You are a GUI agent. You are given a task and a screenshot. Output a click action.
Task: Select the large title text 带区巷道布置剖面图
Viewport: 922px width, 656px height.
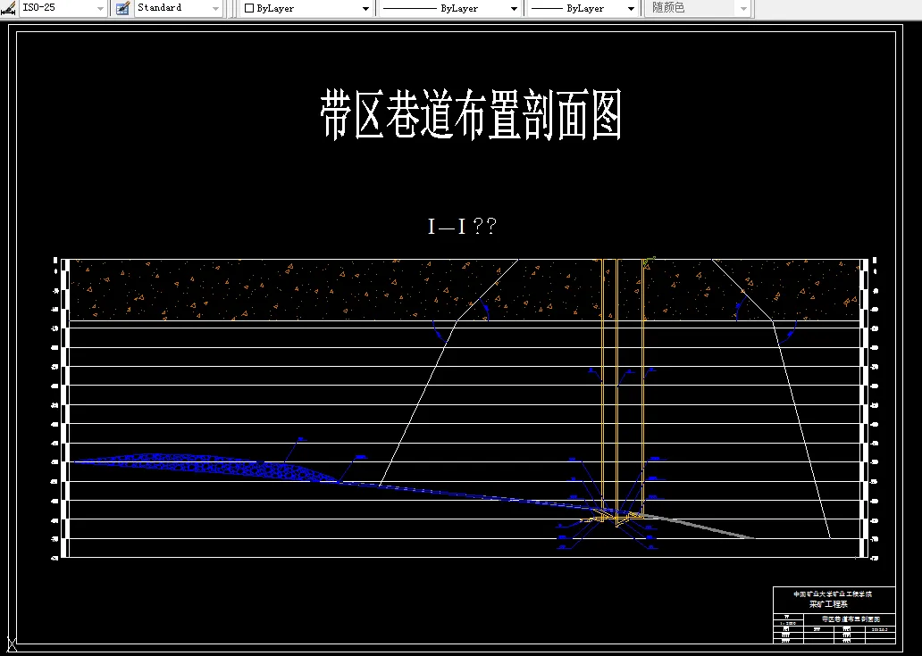471,114
